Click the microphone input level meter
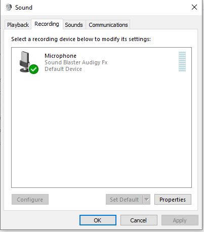 [x=182, y=62]
